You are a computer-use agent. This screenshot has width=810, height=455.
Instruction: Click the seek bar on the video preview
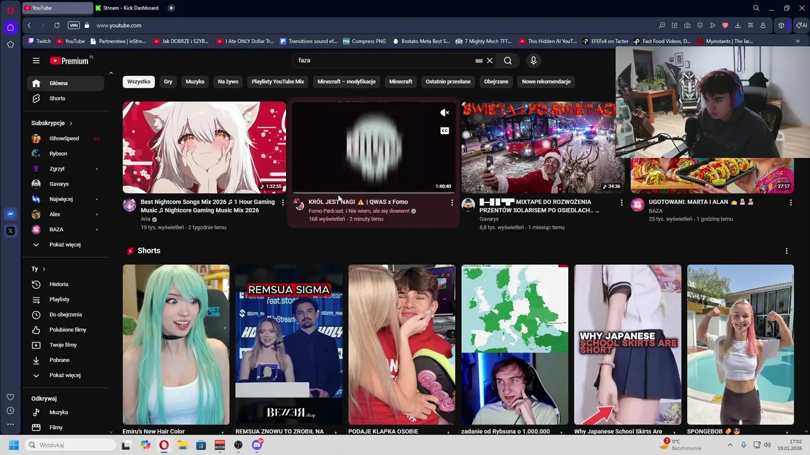tap(373, 192)
